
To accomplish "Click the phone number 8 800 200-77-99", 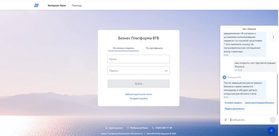I will click(164, 128).
